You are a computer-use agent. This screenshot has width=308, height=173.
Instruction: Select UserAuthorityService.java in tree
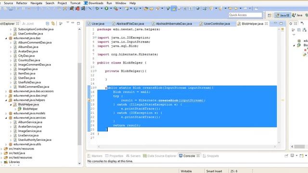tap(35, 140)
